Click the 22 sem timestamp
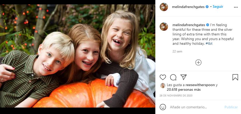The height and width of the screenshot is (114, 241). coord(177,51)
